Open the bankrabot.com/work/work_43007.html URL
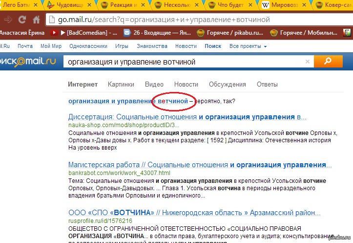Viewport: 353px width, 243px height. tap(119, 173)
